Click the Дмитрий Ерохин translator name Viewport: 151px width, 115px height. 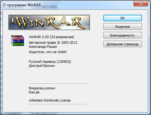42,66
